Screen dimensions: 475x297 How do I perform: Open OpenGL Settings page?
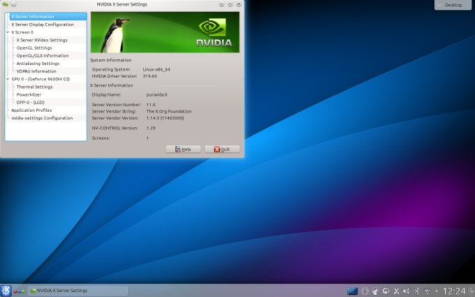(x=34, y=48)
